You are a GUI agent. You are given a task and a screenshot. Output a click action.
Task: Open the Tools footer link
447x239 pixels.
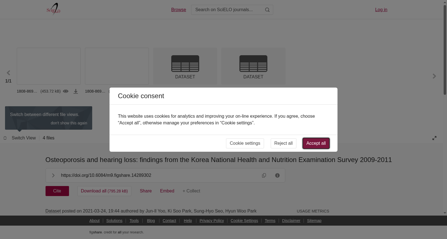click(x=134, y=221)
